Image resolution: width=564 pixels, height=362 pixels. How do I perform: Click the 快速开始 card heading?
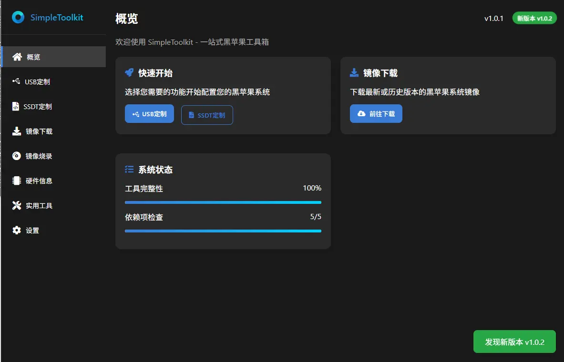(155, 73)
